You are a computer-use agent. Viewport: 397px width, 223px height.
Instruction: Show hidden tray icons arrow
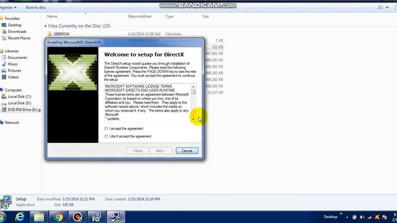click(x=347, y=217)
